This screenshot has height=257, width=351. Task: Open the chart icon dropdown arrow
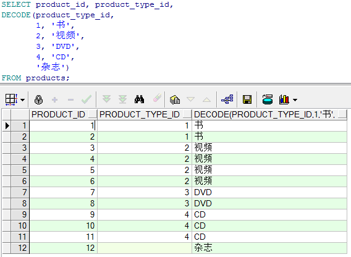click(295, 100)
